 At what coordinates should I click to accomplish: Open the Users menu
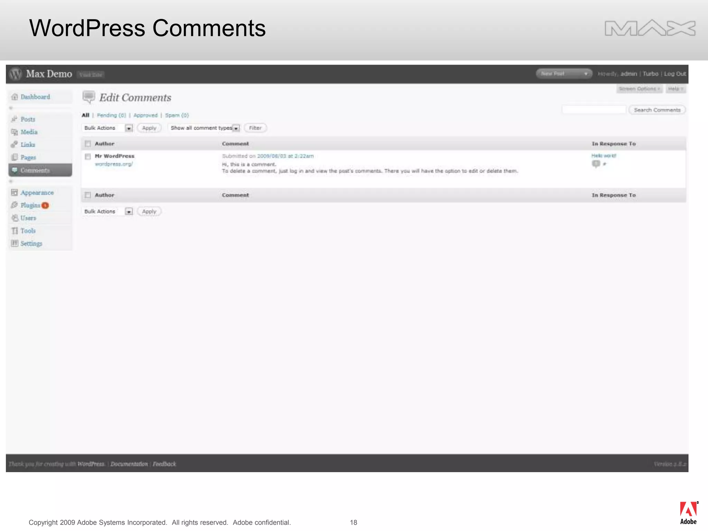pyautogui.click(x=28, y=218)
